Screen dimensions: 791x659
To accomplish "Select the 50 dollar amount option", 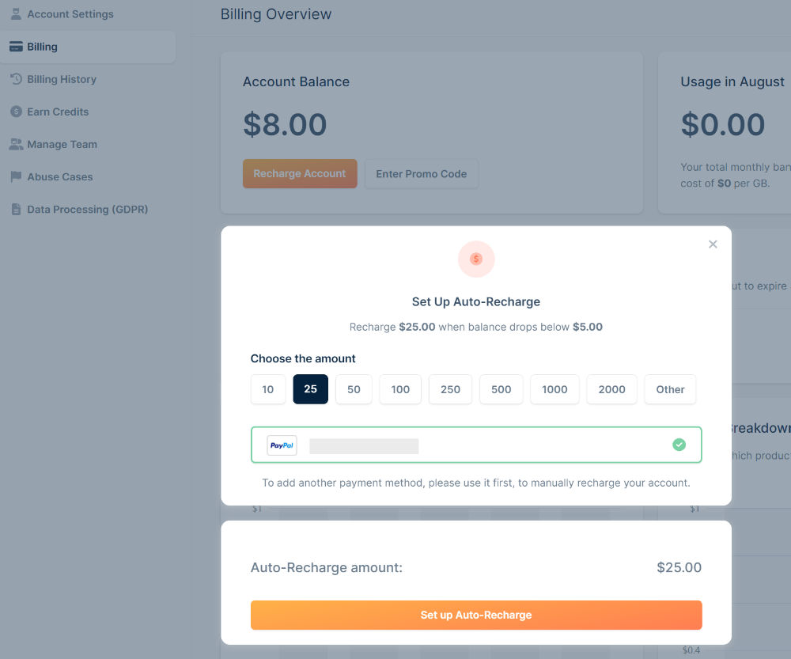I will click(x=354, y=389).
